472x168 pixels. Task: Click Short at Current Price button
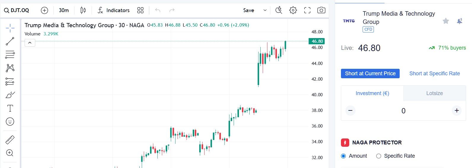(370, 74)
